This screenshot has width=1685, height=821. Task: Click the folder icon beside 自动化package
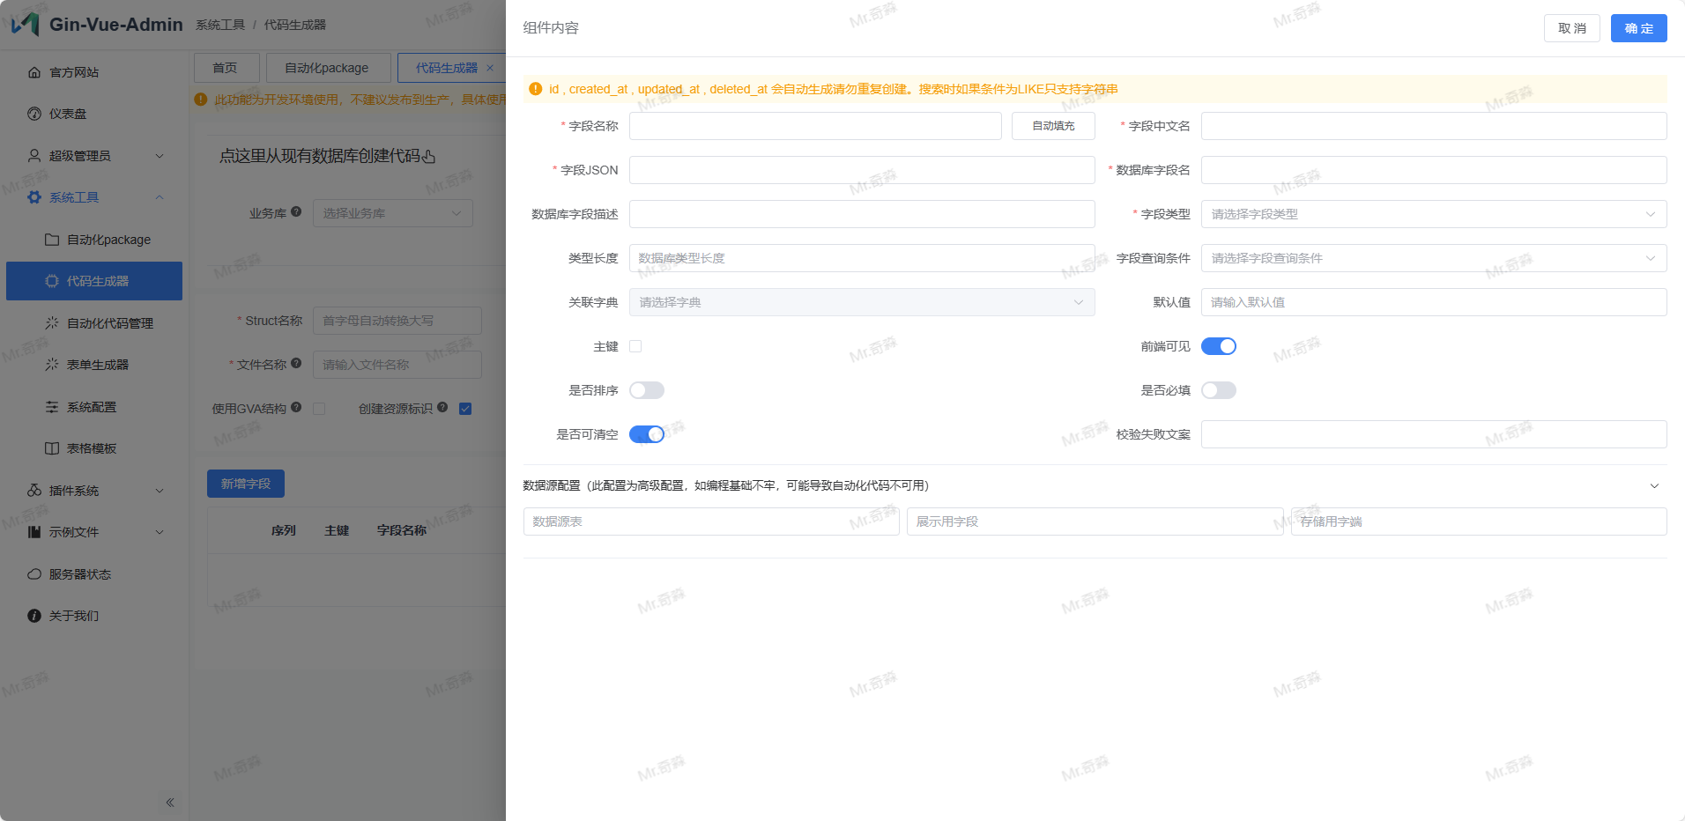tap(52, 240)
